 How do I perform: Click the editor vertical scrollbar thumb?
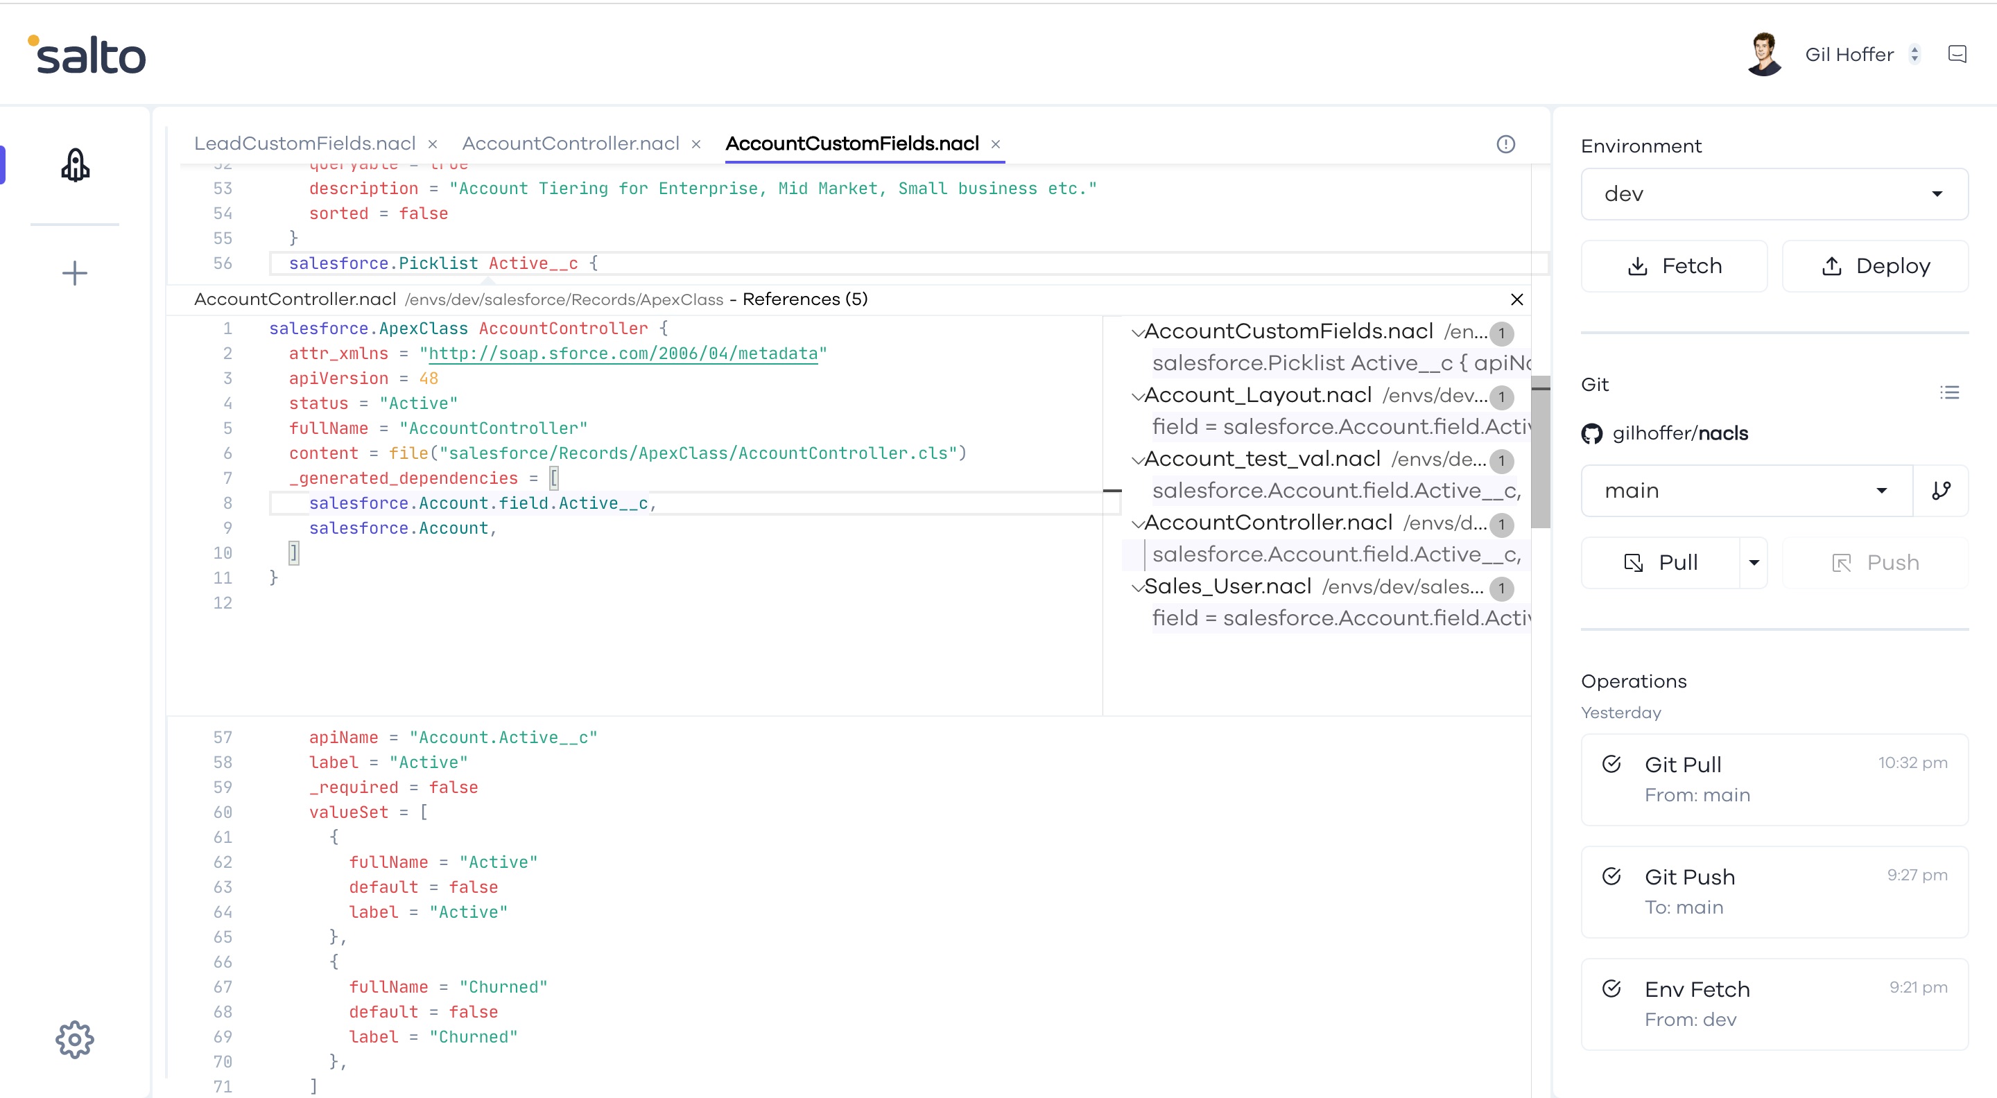pyautogui.click(x=1540, y=453)
